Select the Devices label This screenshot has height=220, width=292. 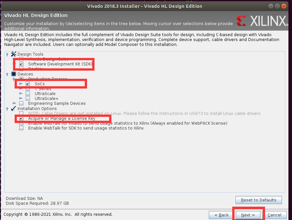(25, 74)
